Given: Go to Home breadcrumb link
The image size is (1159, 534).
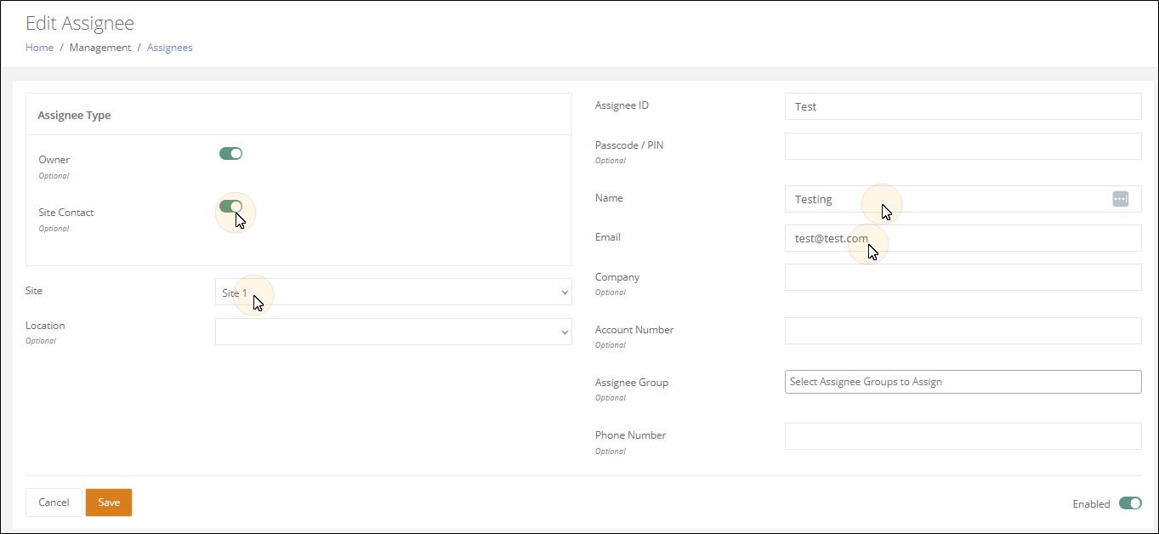Looking at the screenshot, I should (39, 48).
